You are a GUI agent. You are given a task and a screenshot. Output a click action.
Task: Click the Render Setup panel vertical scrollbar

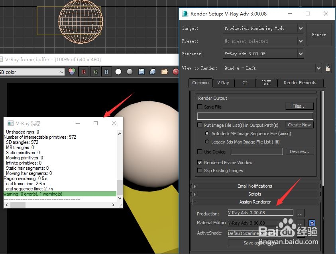coord(323,138)
